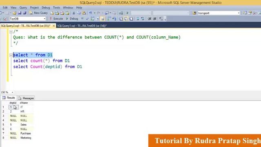Click the Copy toolbar icon
Viewport: 261px width, 147px height.
pyautogui.click(x=79, y=13)
